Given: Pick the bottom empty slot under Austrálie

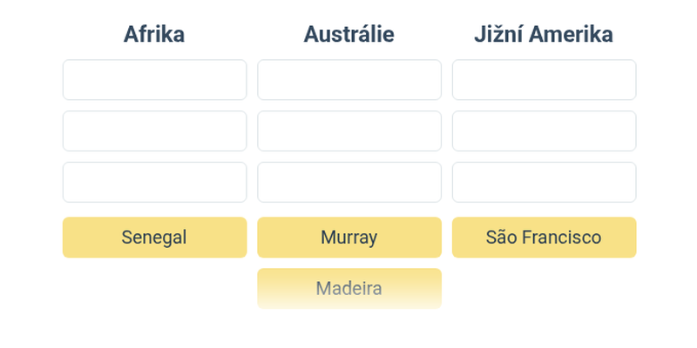Looking at the screenshot, I should tap(349, 182).
